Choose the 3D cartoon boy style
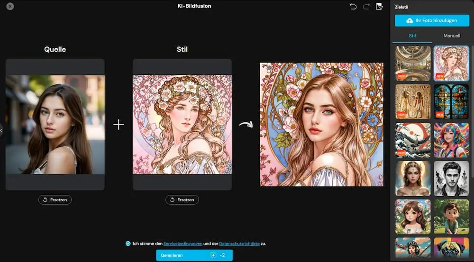The height and width of the screenshot is (262, 474). click(451, 217)
